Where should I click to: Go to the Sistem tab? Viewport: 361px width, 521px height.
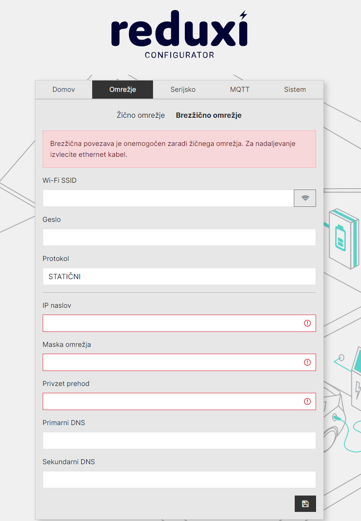click(x=295, y=90)
